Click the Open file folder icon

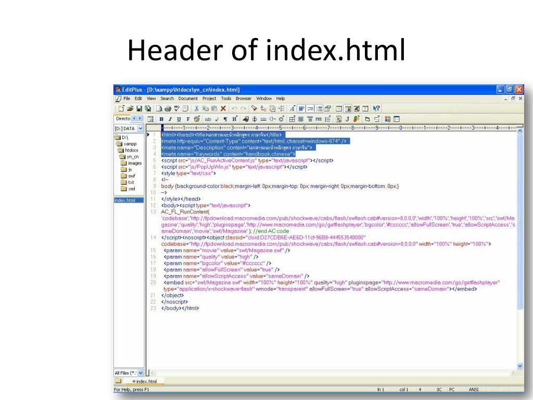coord(130,108)
